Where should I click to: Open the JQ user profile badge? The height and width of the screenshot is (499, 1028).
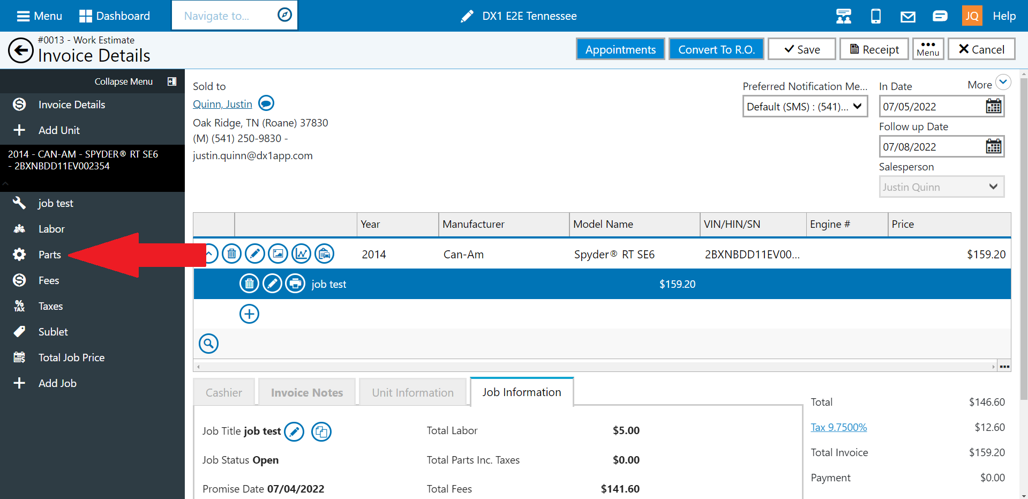coord(972,16)
